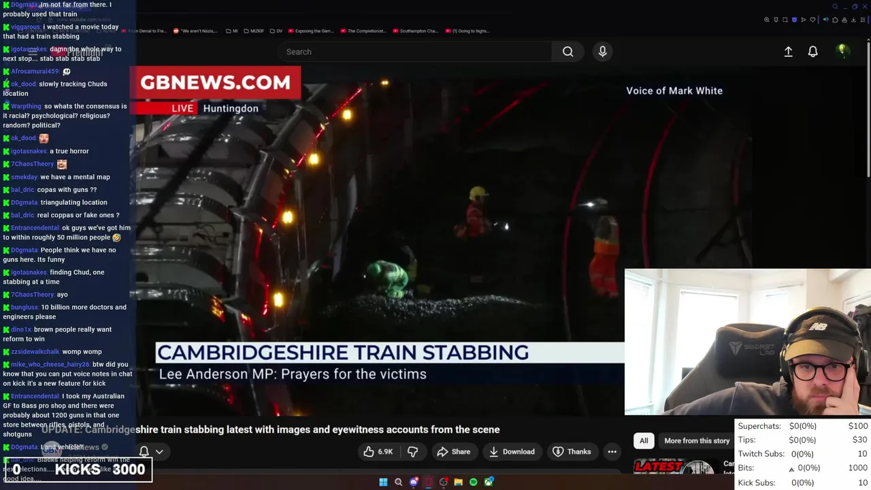
Task: Click chat username 'Afrosamurai459'
Action: click(35, 71)
